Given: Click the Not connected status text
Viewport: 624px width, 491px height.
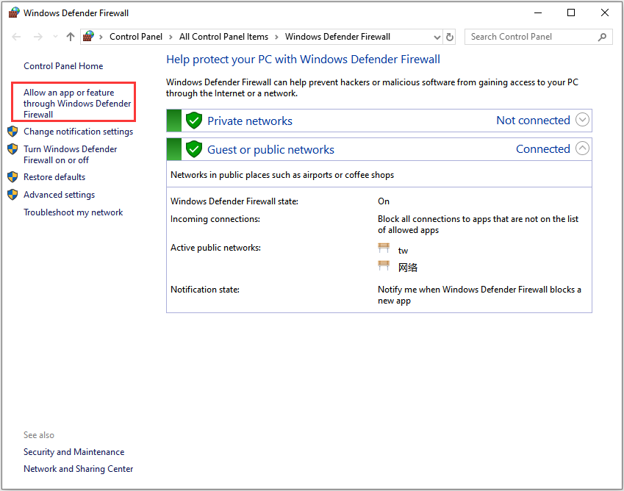Looking at the screenshot, I should (534, 120).
